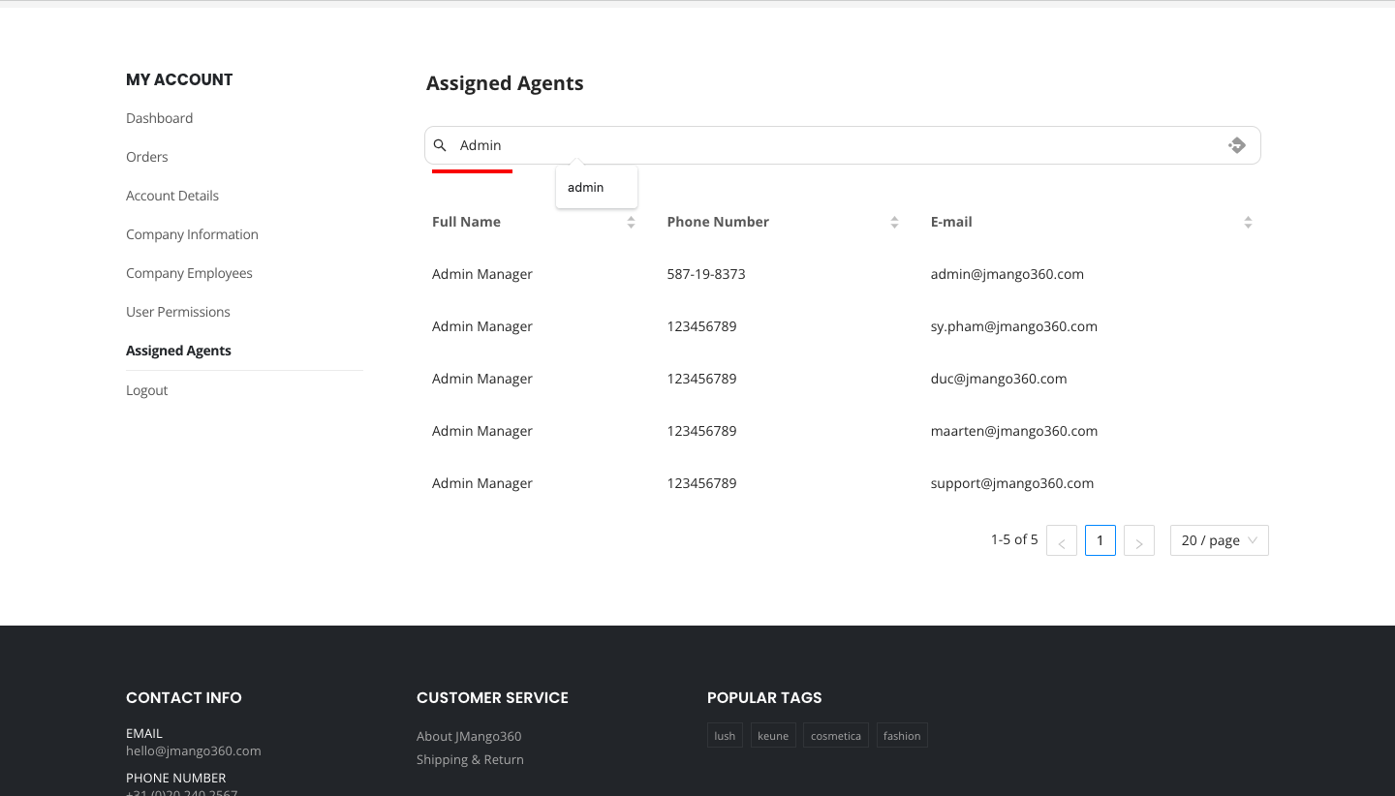Go to previous page arrow
Image resolution: width=1395 pixels, height=796 pixels.
[1062, 540]
